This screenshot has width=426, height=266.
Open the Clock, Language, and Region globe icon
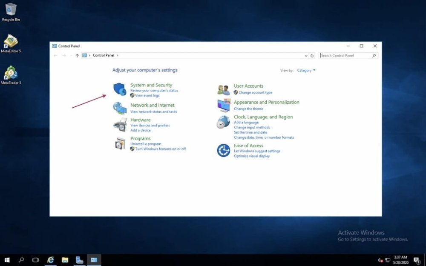tap(223, 122)
